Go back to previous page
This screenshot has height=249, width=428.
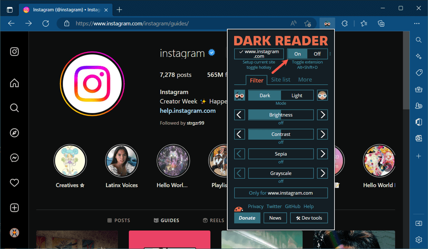(x=11, y=23)
